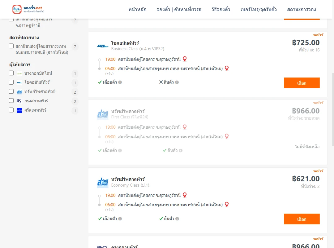Show info about คืนตั๋ว for โชคอนันต์ทัวร์

pyautogui.click(x=177, y=82)
